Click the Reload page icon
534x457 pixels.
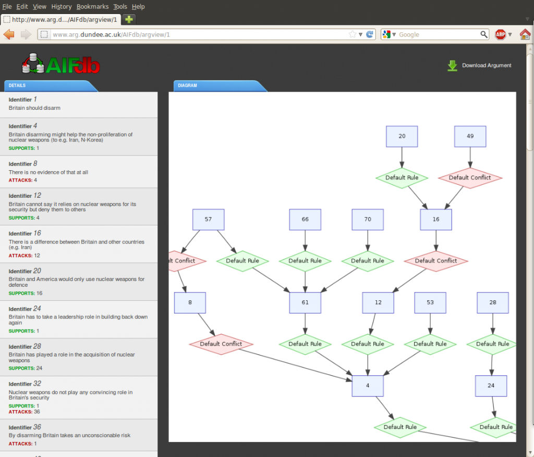tap(369, 34)
